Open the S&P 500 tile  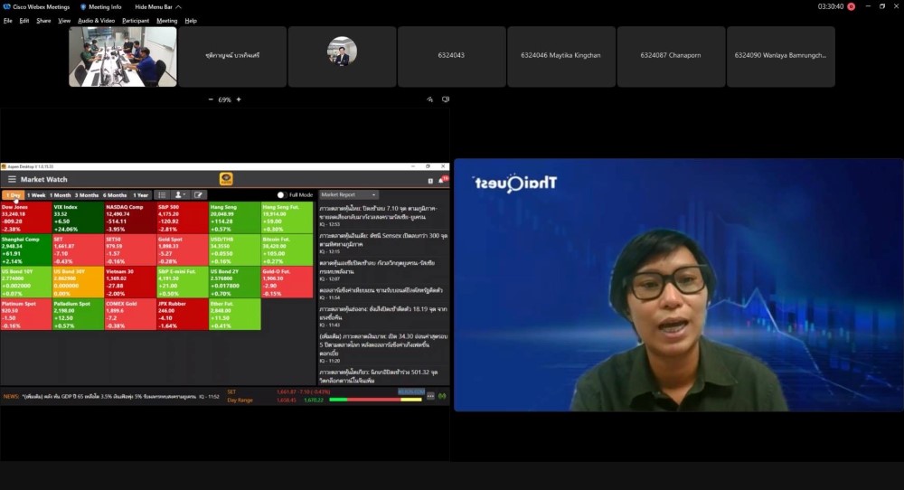(183, 217)
